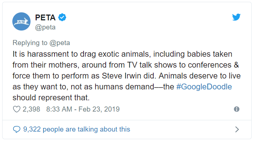This screenshot has width=255, height=141.
Task: Click the Twitter bird logo
Action: coord(236,17)
